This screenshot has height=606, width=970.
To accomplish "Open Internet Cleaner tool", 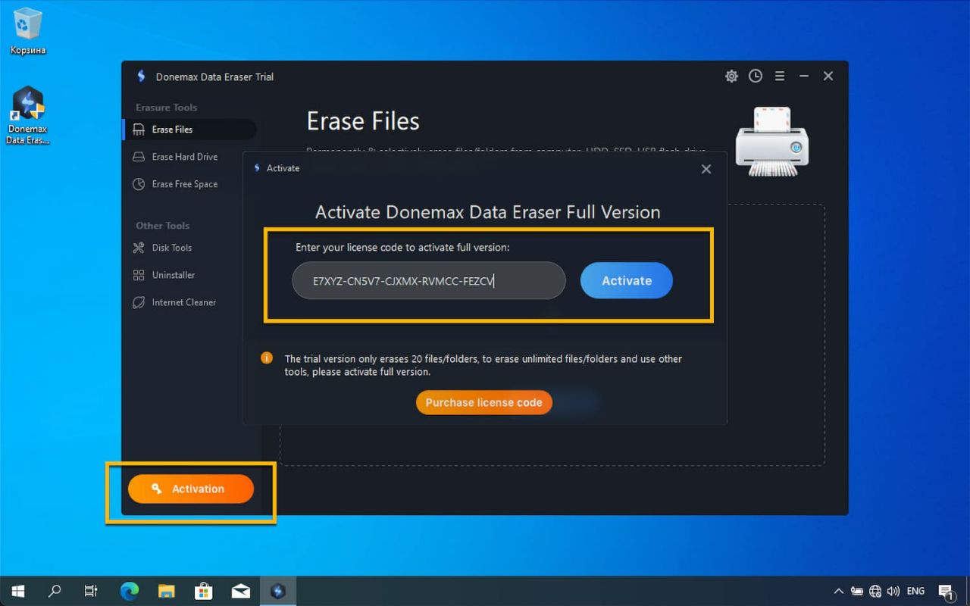I will click(x=183, y=302).
